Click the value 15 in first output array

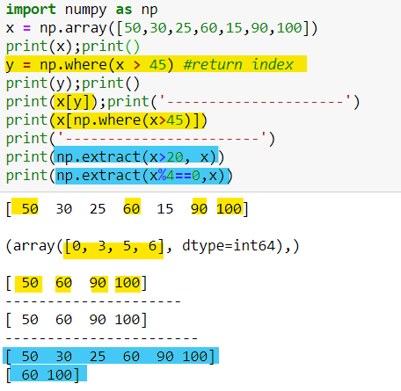(x=165, y=209)
